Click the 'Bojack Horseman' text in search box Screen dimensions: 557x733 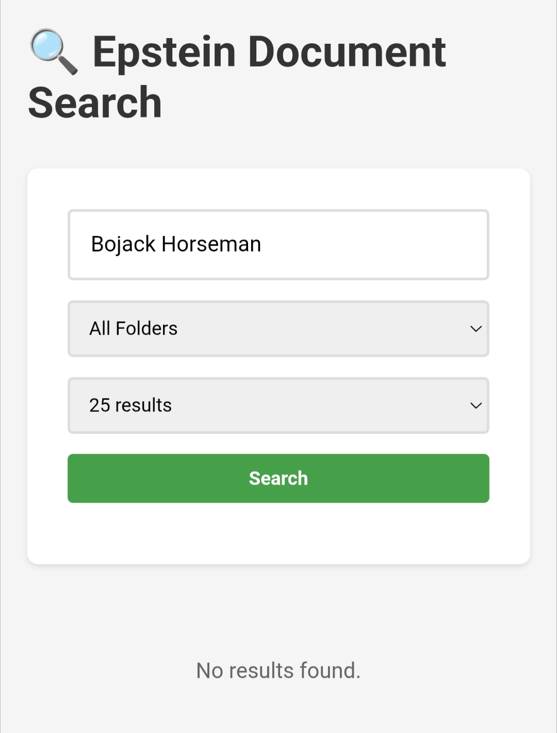coord(176,244)
